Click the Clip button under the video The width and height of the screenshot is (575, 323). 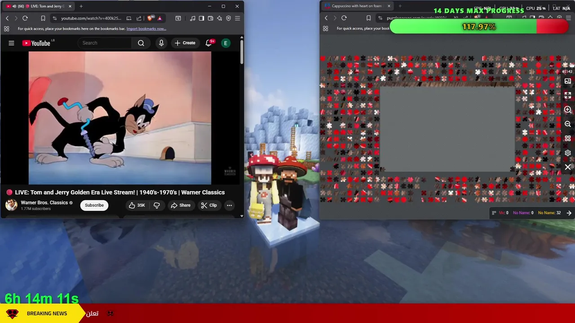click(209, 205)
